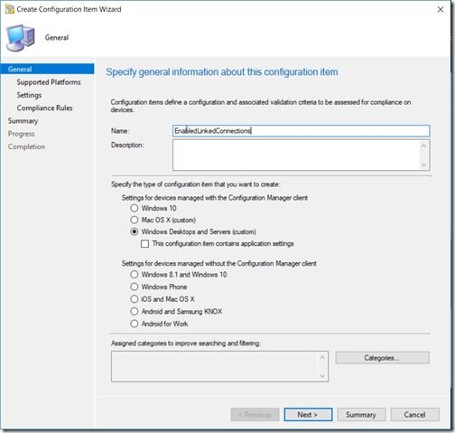
Task: Select the Windows Phone radio button
Action: point(135,287)
